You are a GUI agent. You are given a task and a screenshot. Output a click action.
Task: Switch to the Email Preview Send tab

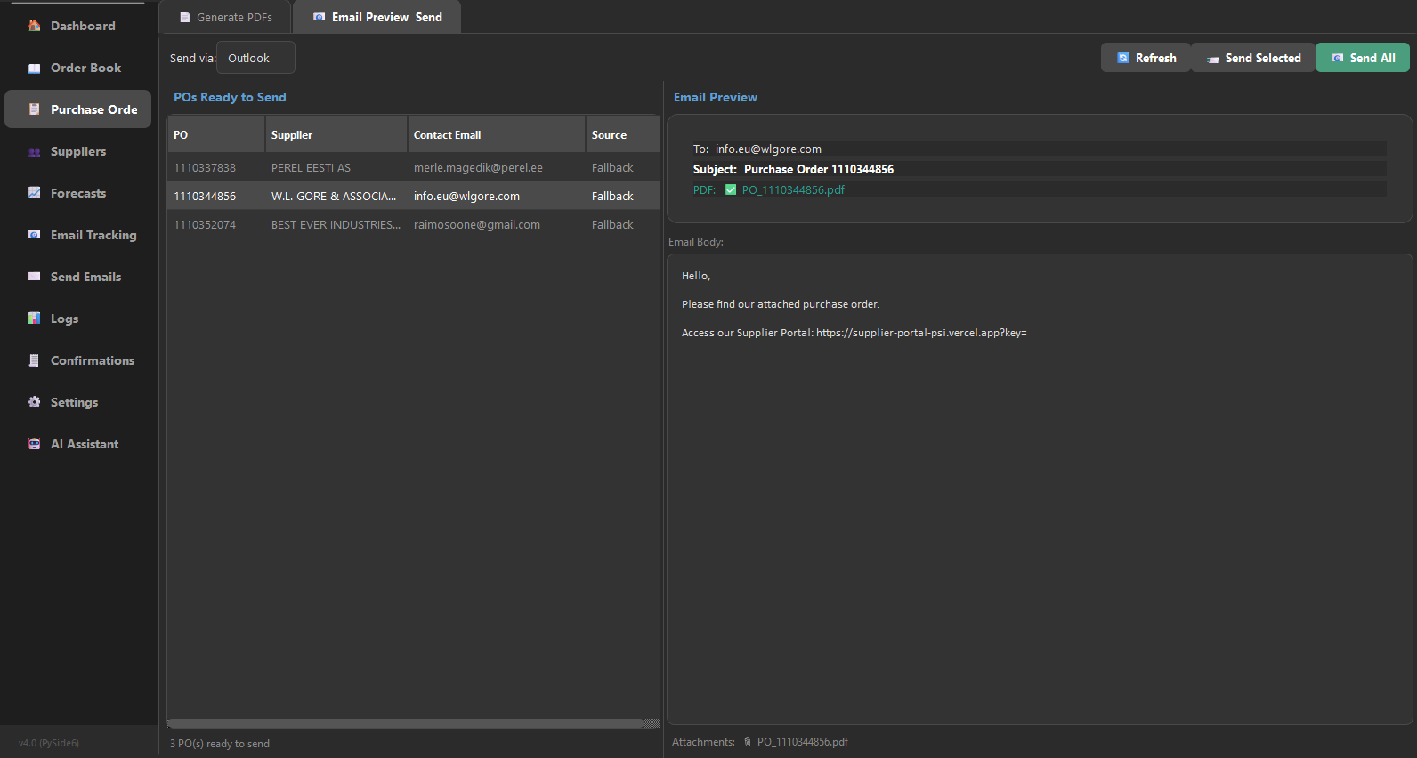click(377, 17)
